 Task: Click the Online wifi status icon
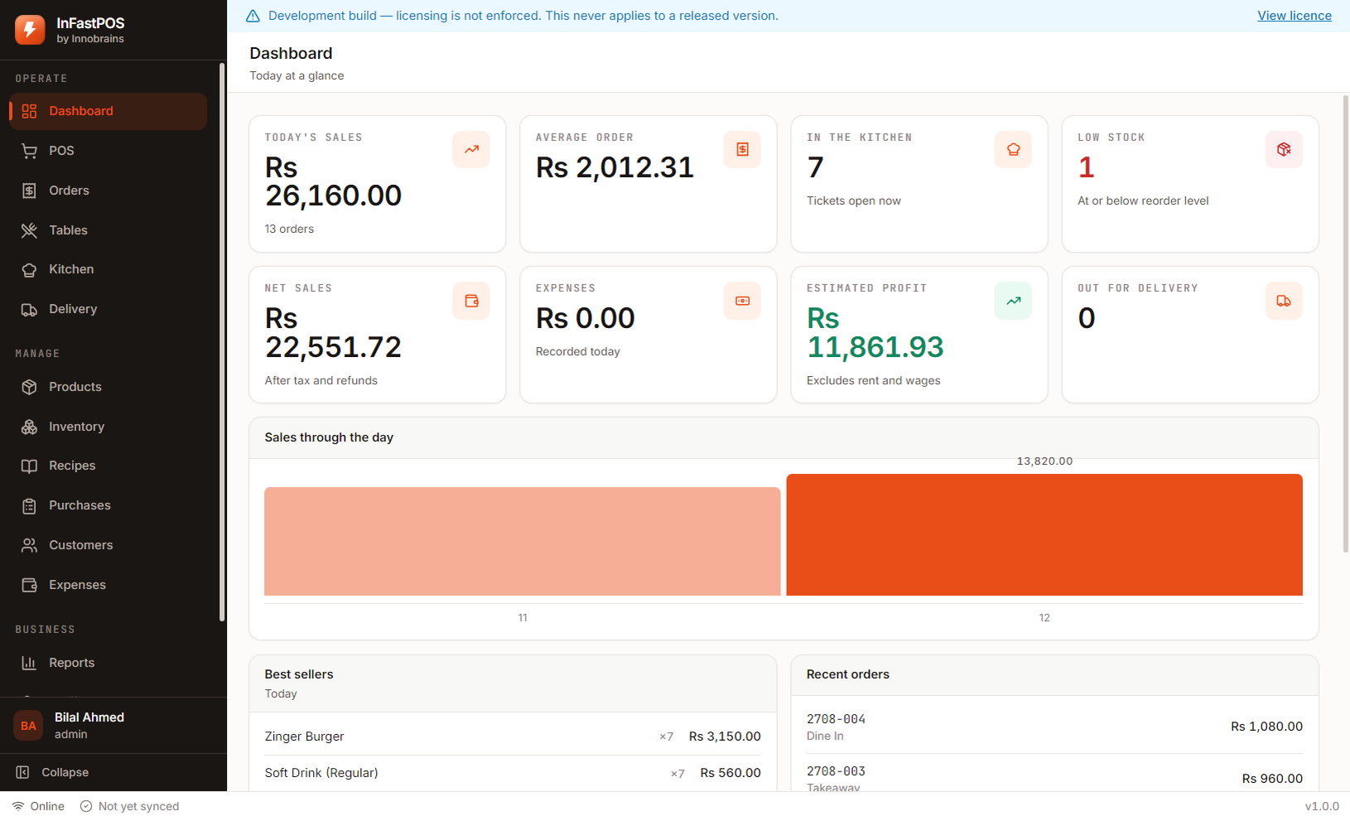tap(18, 806)
